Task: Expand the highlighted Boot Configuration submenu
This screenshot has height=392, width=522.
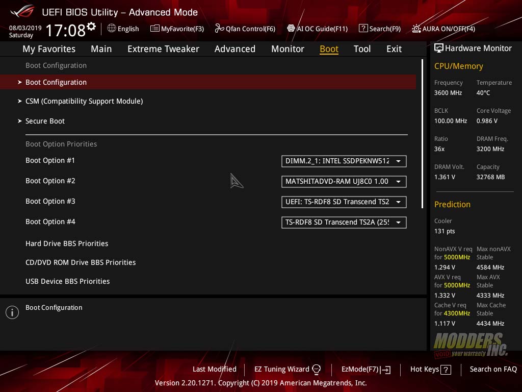Action: tap(208, 82)
